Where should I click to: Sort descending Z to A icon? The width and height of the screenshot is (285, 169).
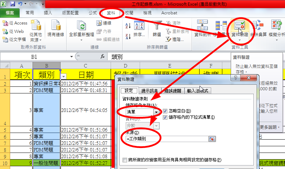point(128,36)
